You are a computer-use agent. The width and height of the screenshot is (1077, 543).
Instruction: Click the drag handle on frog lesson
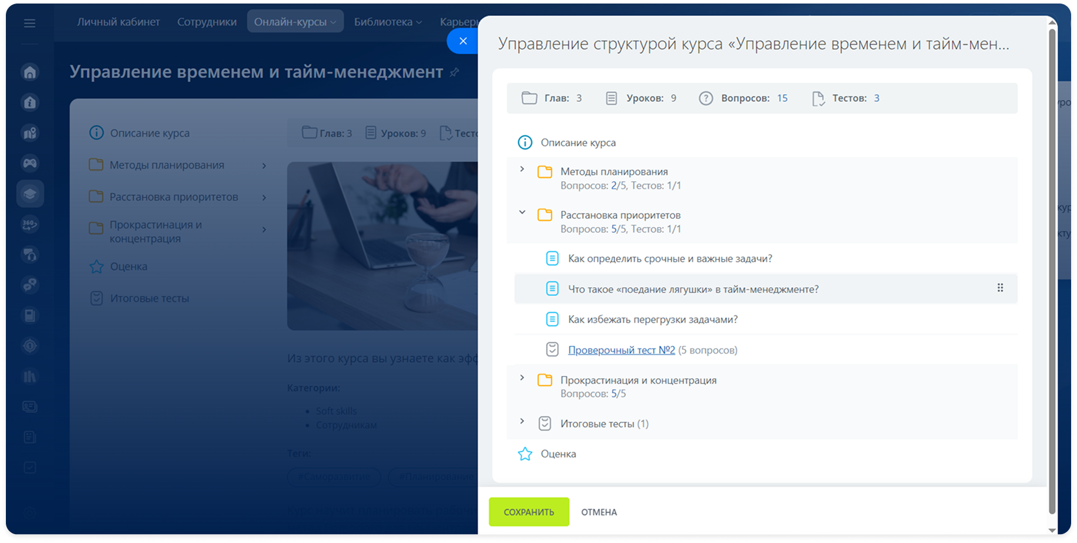[x=1000, y=288]
